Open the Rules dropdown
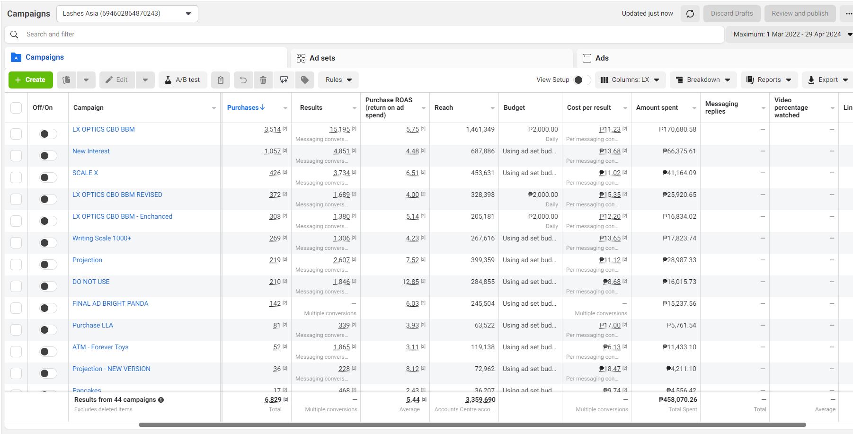 [x=338, y=80]
